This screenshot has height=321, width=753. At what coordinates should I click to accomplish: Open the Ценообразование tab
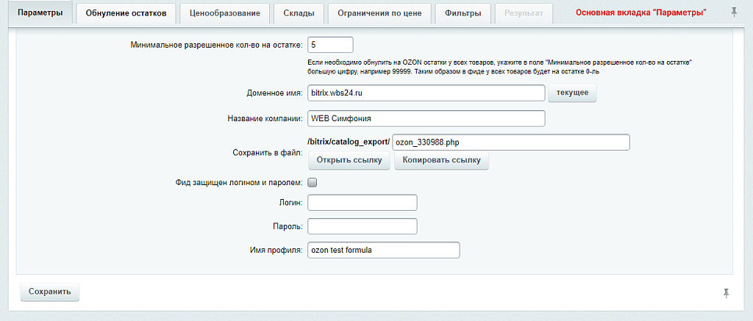point(224,13)
